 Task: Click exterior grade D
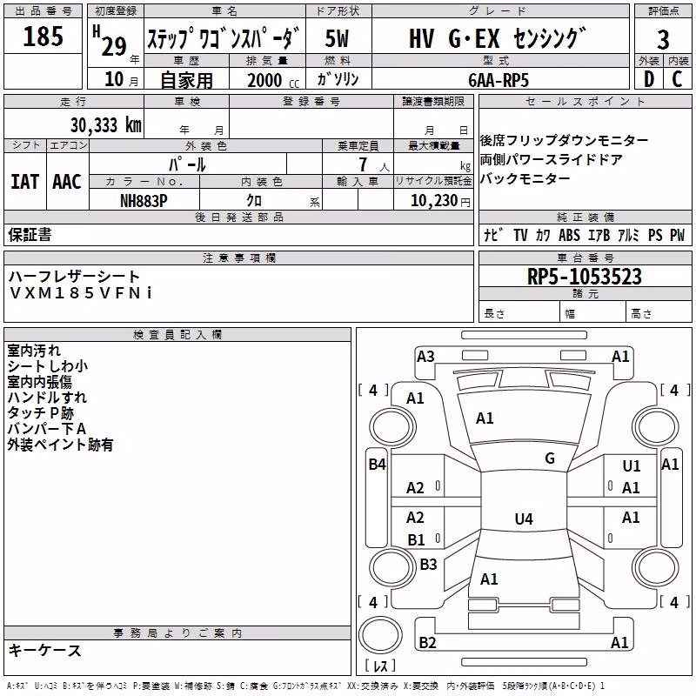(x=649, y=79)
